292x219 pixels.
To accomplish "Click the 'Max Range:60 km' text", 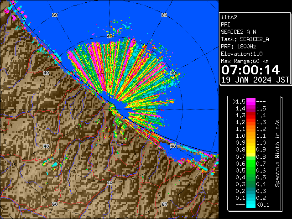I will pos(245,61).
